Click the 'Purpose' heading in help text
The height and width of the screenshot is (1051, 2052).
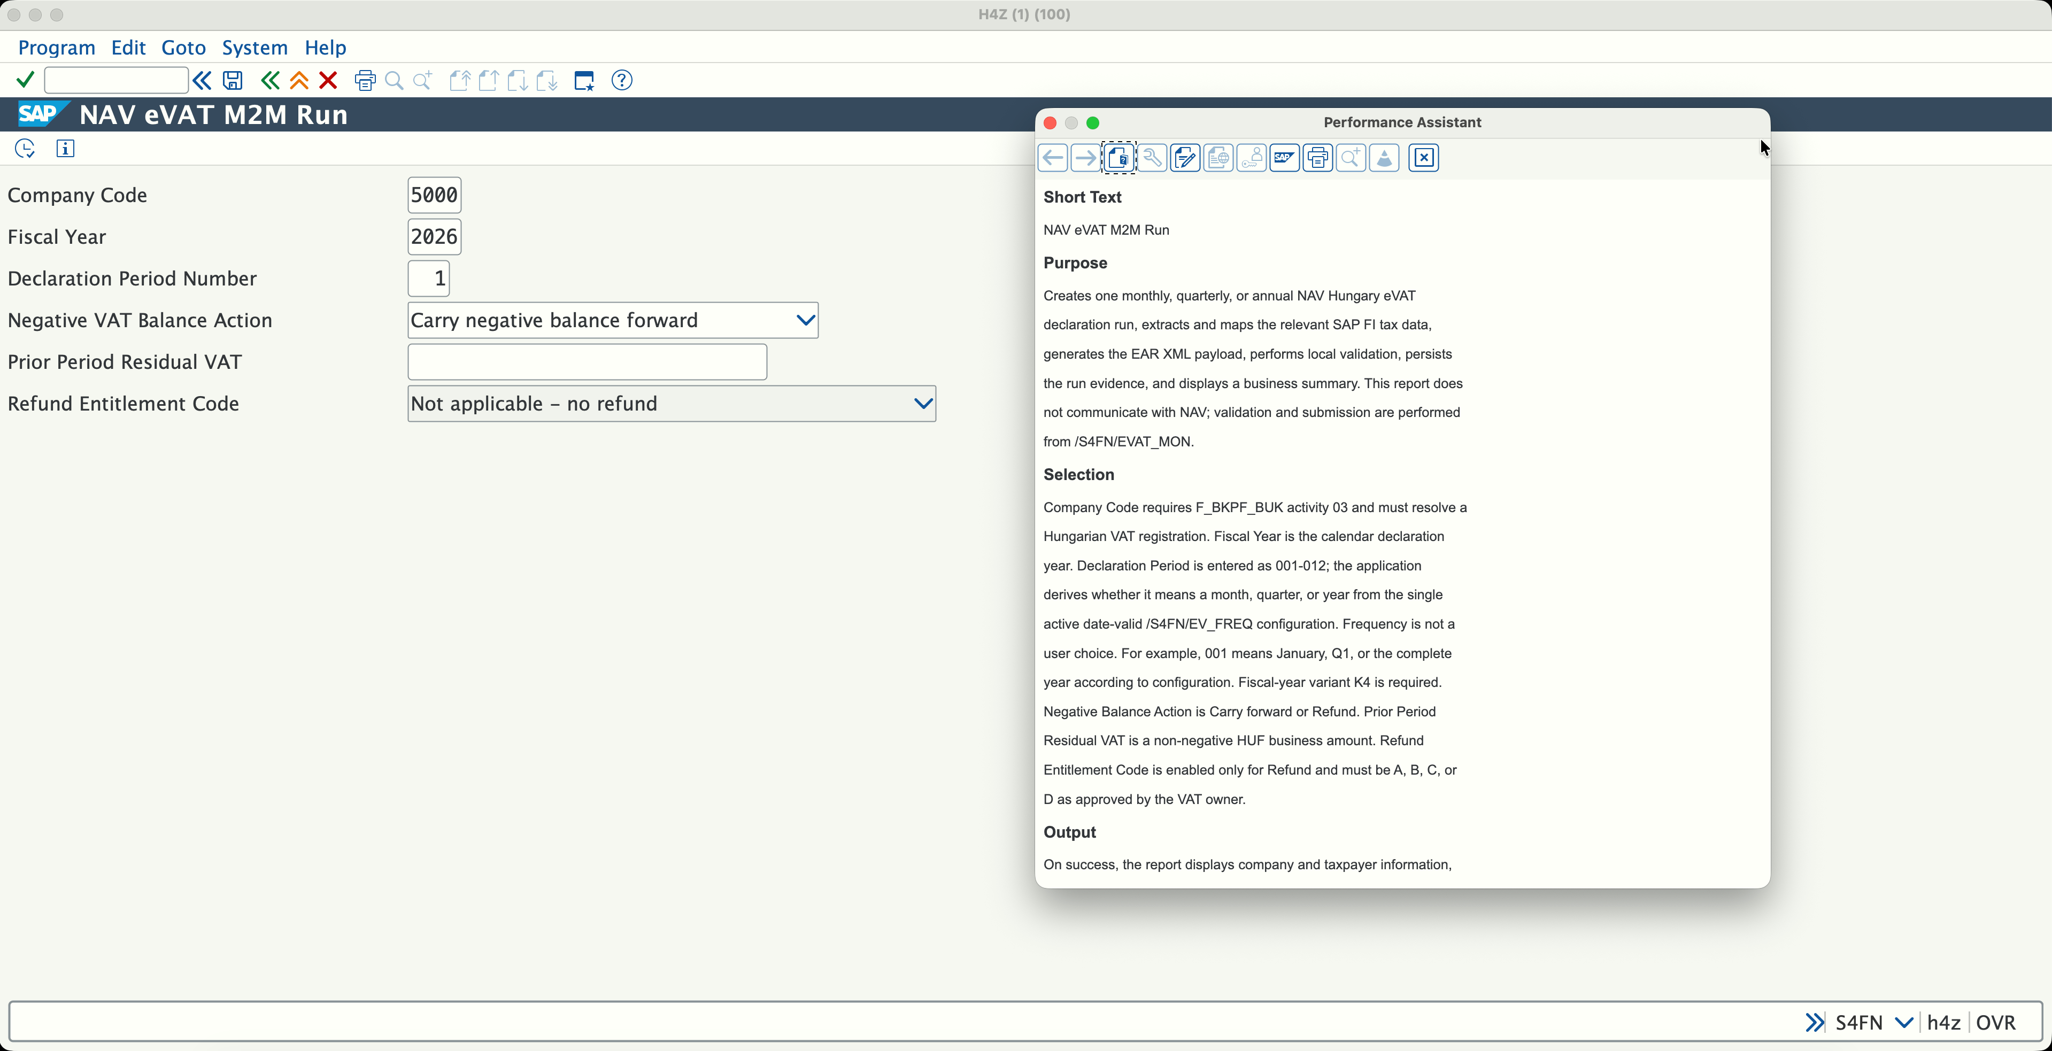[1075, 263]
